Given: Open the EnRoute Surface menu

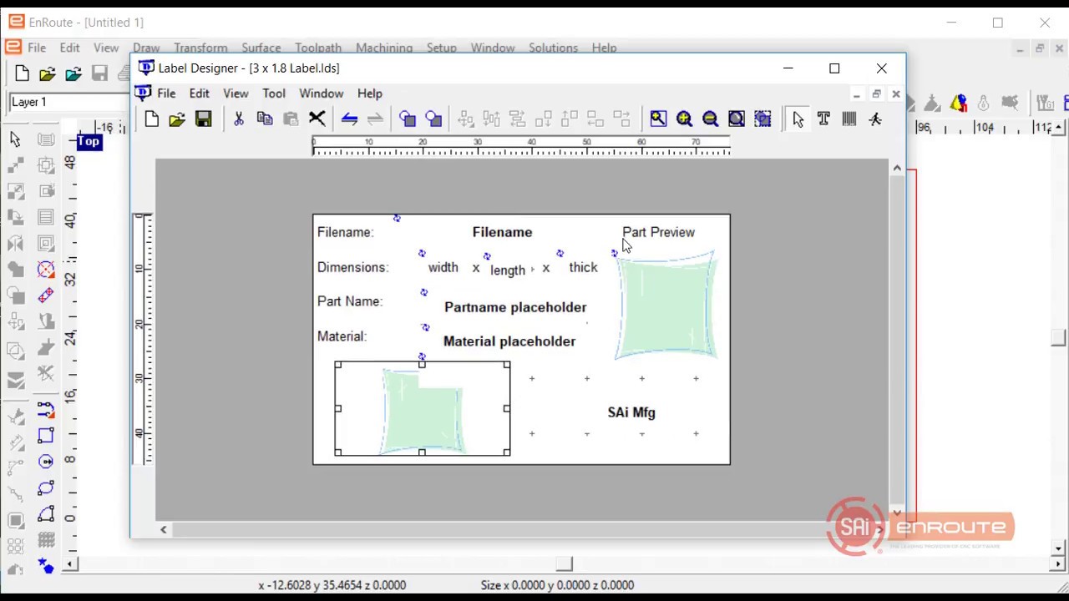Looking at the screenshot, I should [x=261, y=48].
